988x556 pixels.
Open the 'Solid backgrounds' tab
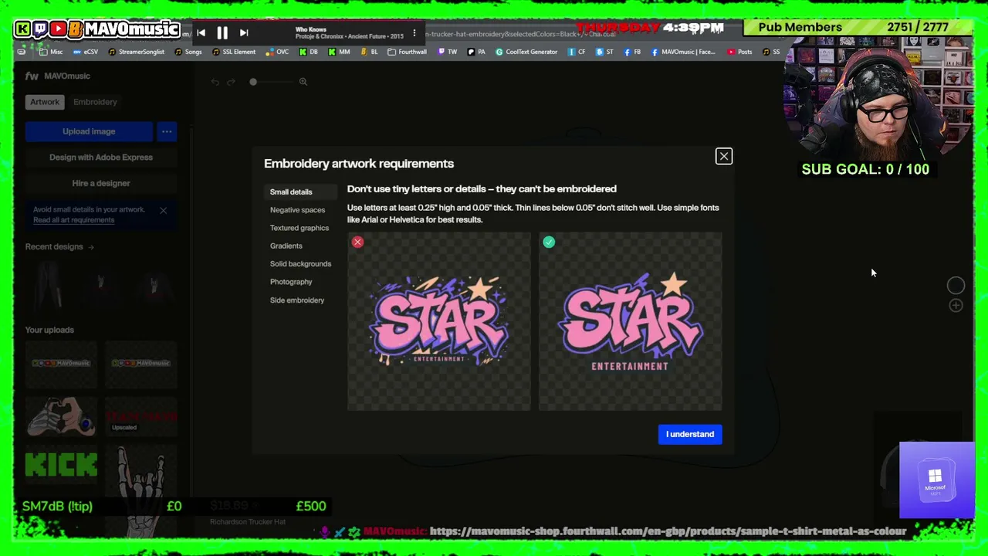click(x=300, y=264)
